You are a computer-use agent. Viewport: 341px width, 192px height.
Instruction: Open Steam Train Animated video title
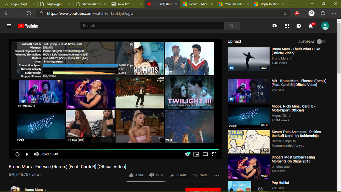tap(296, 134)
